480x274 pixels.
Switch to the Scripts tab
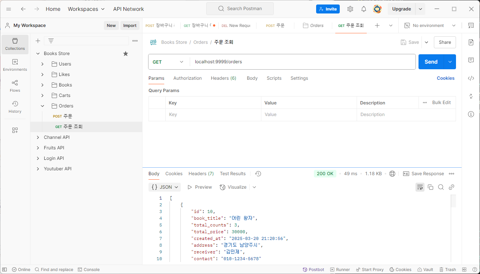(x=274, y=78)
